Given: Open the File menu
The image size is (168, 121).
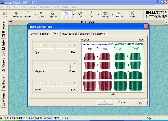Looking at the screenshot, I should click(3, 7).
